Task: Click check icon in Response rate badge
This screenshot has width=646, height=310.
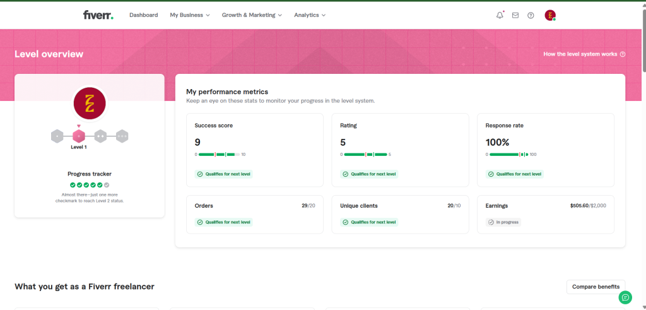Action: click(491, 174)
